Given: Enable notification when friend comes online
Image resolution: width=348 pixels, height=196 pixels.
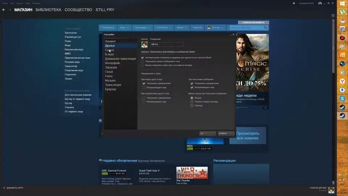Looking at the screenshot, I should coord(144,98).
